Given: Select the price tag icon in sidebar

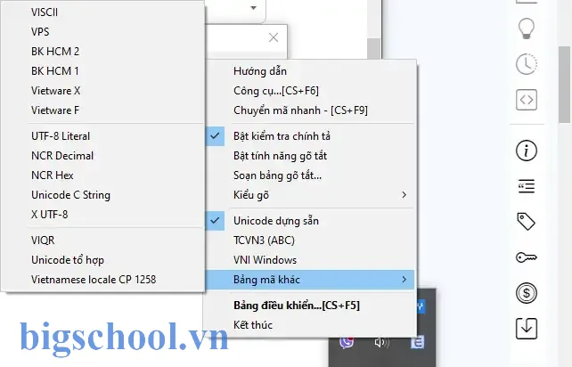Looking at the screenshot, I should (526, 222).
